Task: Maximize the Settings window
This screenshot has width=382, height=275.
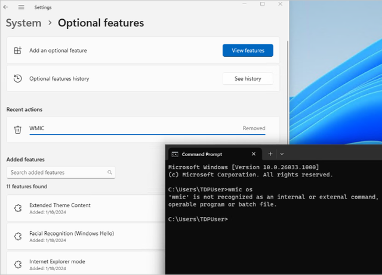Action: (x=263, y=4)
